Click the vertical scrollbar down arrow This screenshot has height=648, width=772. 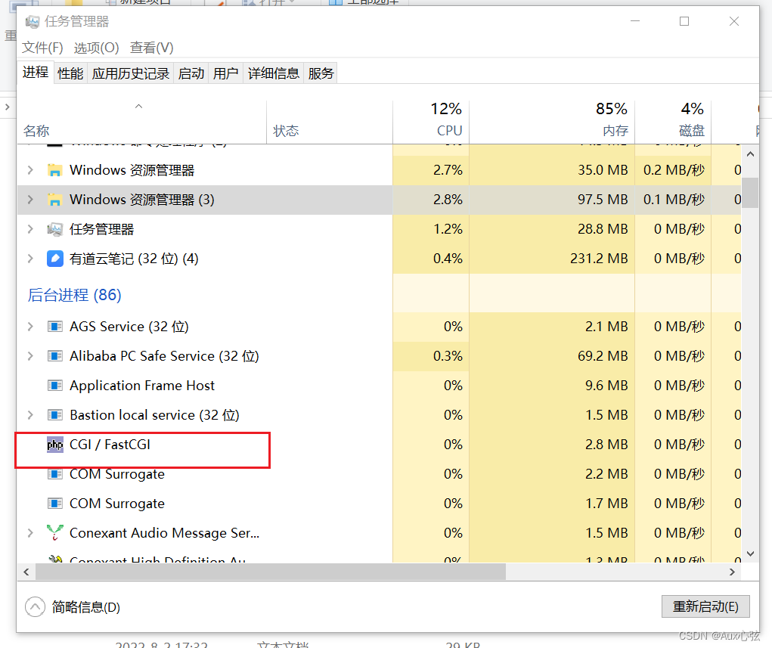(x=750, y=554)
